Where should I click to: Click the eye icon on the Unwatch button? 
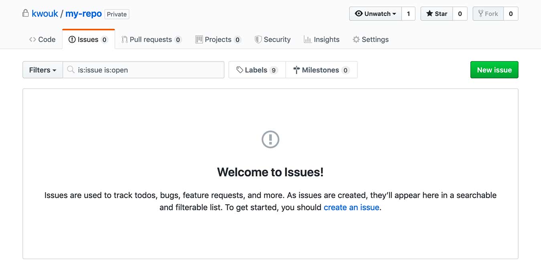[359, 13]
